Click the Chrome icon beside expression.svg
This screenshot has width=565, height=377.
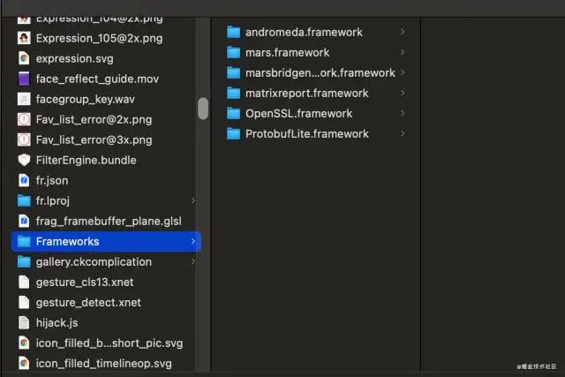click(24, 58)
